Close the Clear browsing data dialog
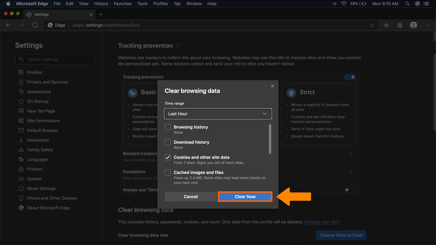 [x=272, y=86]
